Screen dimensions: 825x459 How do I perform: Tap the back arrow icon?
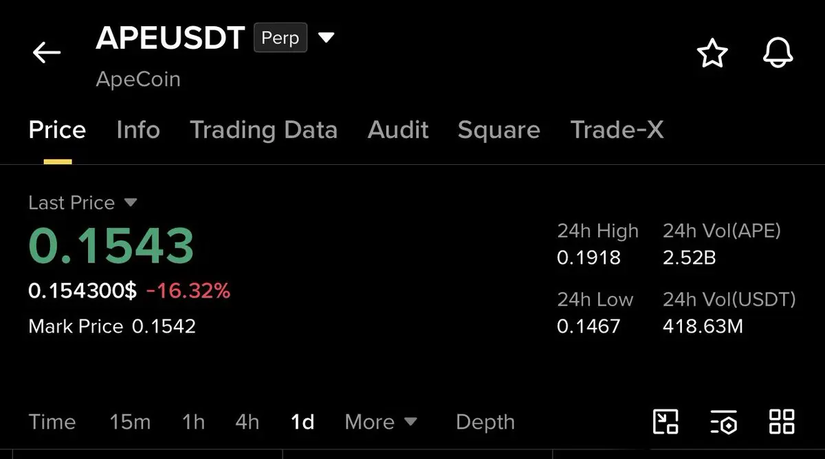tap(47, 52)
